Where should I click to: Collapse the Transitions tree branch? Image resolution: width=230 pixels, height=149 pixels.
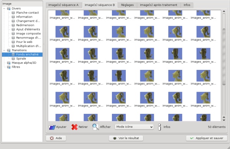click(x=4, y=50)
